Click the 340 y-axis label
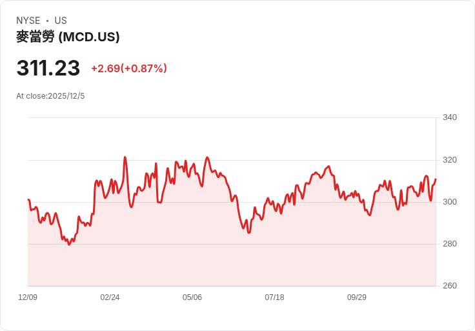 point(450,117)
